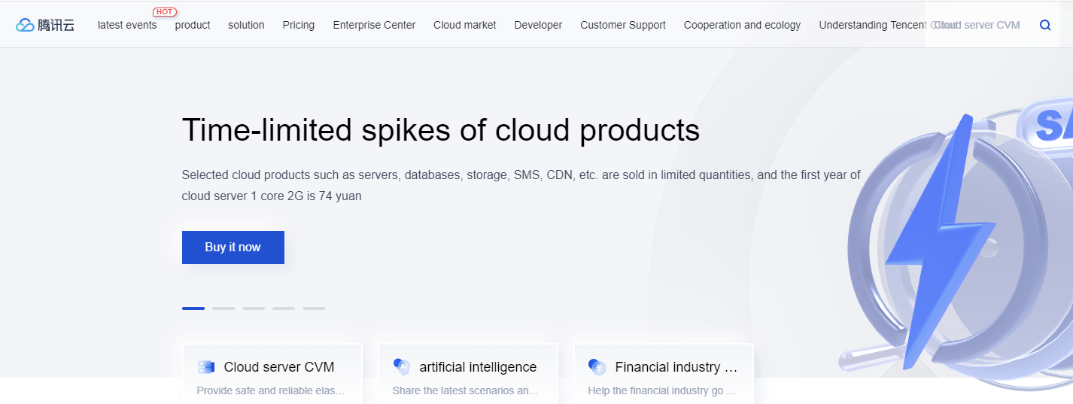This screenshot has width=1073, height=404.
Task: Click the Buy it now button
Action: pos(233,248)
